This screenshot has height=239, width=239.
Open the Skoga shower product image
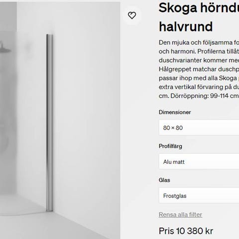[x=60, y=120]
